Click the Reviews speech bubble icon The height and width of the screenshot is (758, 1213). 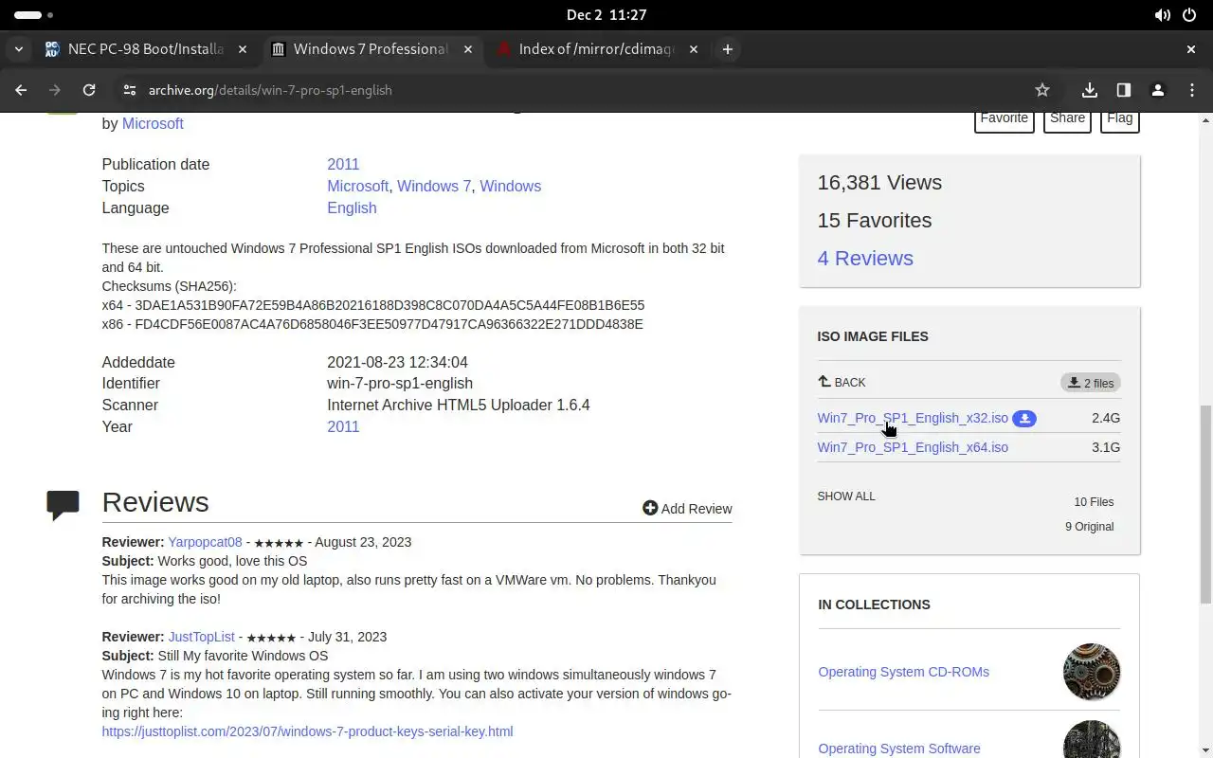63,505
